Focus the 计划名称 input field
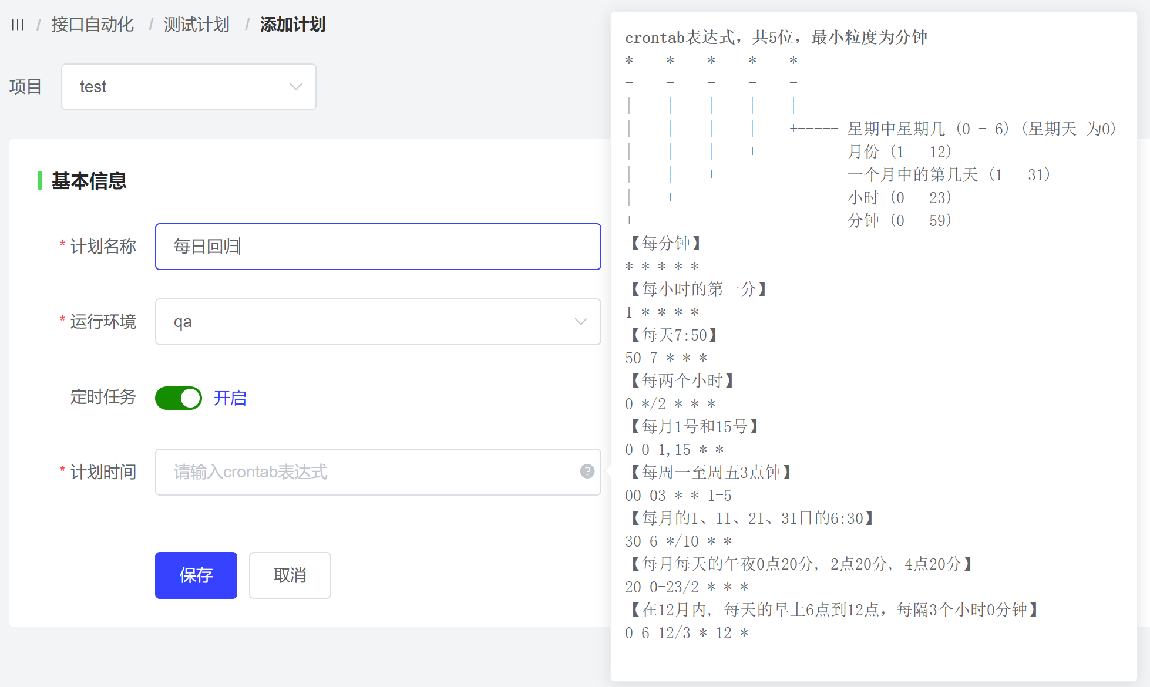The width and height of the screenshot is (1150, 687). 378,247
